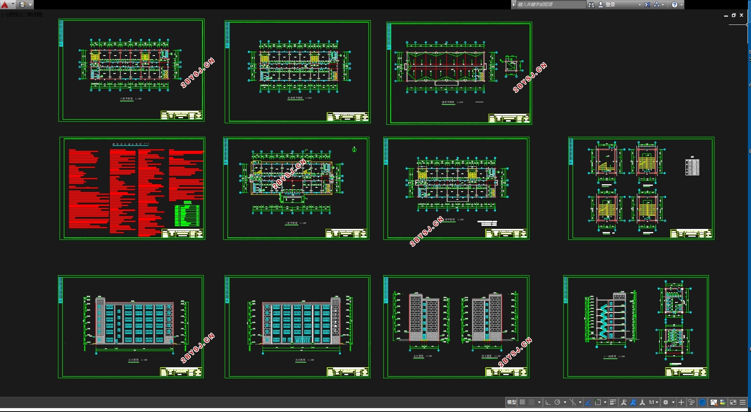Click the [-] viewport control label
751x412 pixels.
4,14
